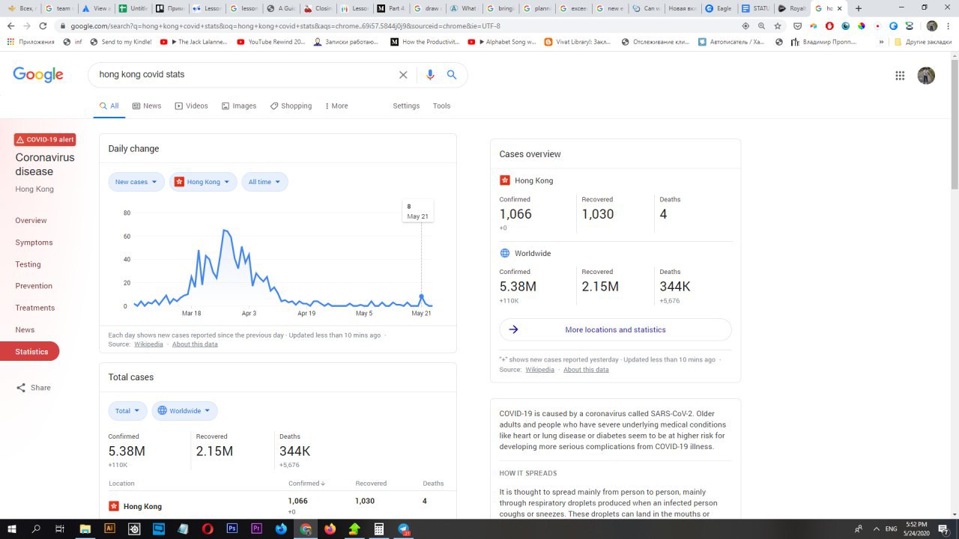Open Wikipedia source under Daily change chart
Screen dimensions: 959x539
coord(148,344)
